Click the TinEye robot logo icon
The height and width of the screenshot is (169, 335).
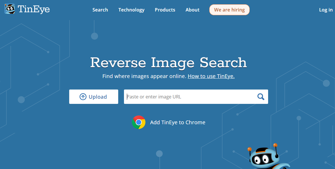click(10, 9)
